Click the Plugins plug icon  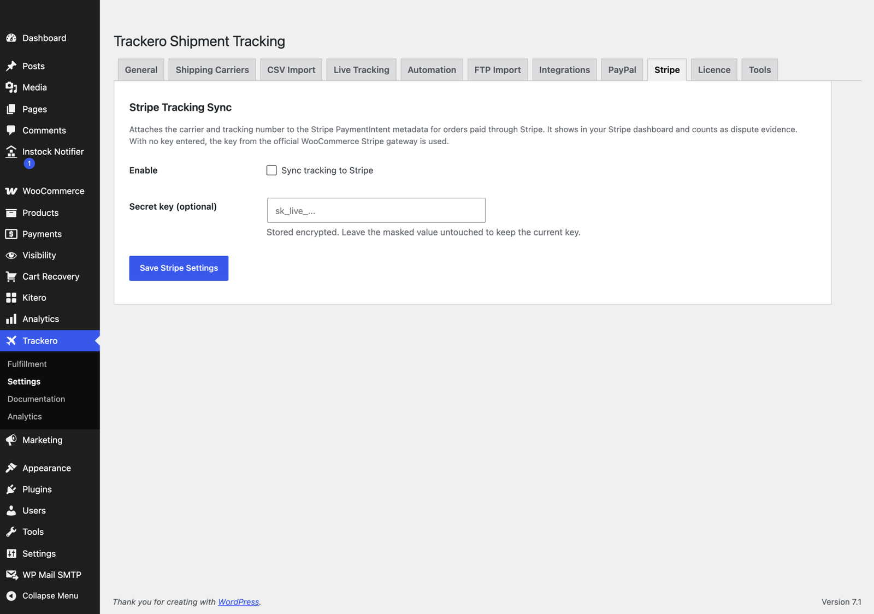(11, 489)
